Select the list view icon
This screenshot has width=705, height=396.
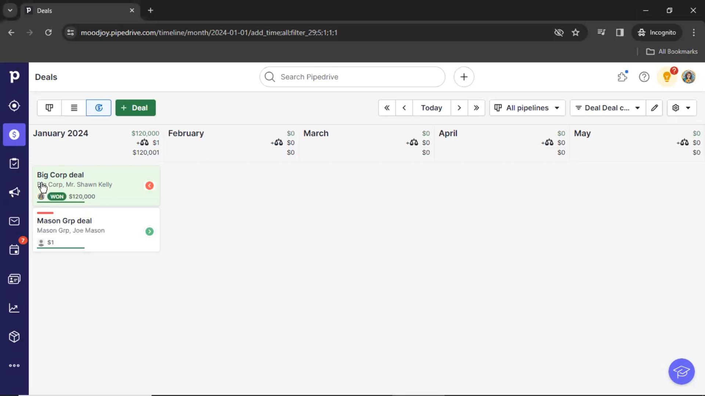(73, 107)
